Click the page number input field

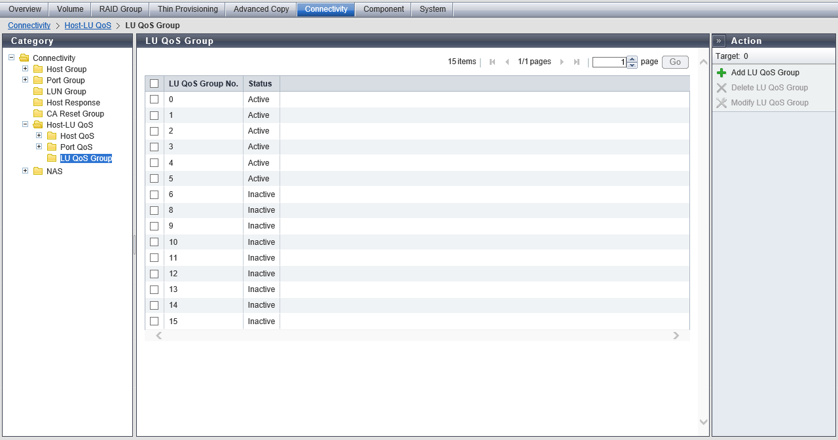[x=609, y=62]
